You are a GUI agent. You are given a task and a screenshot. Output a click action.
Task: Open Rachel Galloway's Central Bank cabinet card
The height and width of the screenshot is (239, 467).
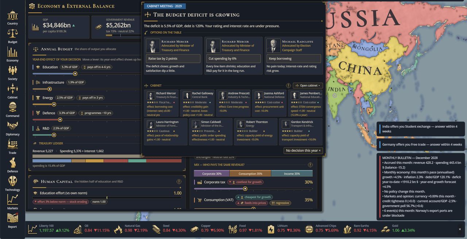[x=197, y=103]
